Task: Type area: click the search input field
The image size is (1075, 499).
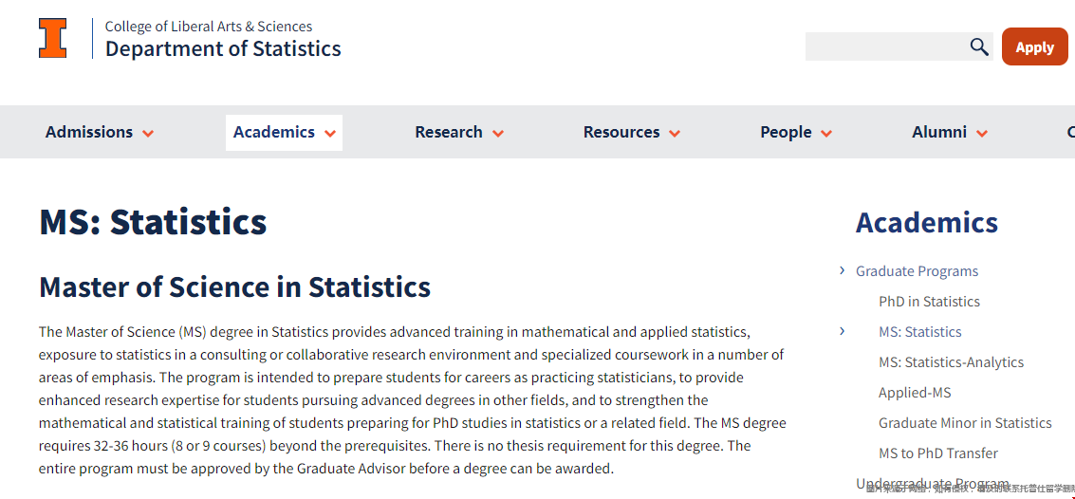Action: point(886,46)
